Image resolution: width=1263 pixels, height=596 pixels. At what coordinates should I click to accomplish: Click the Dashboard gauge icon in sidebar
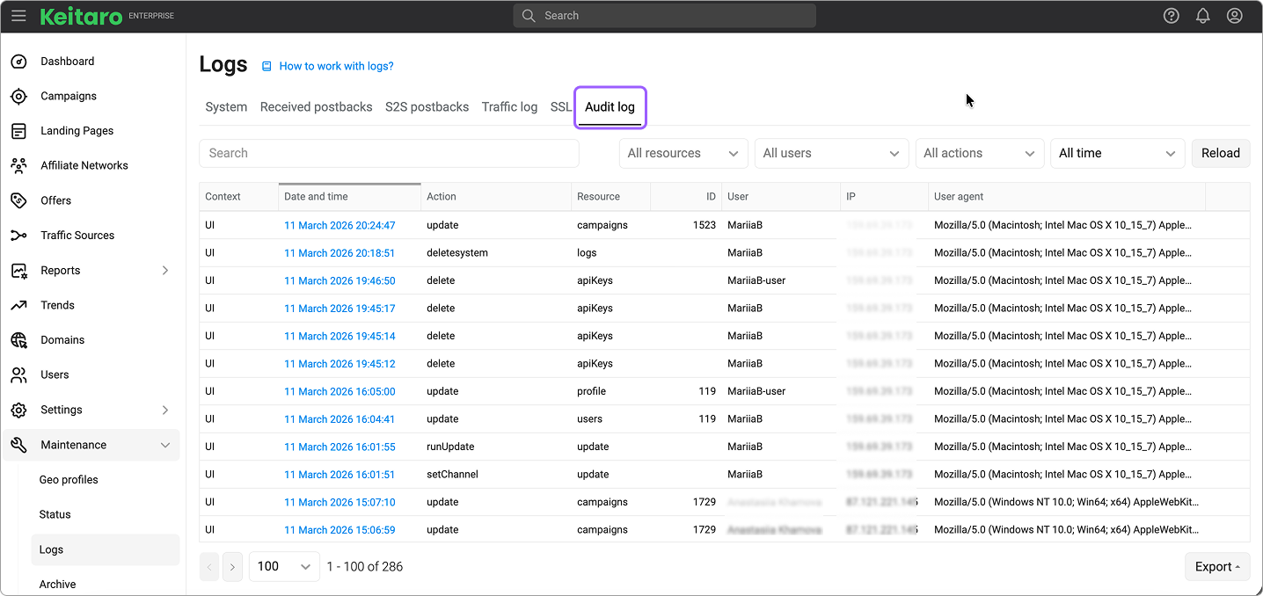(x=18, y=62)
